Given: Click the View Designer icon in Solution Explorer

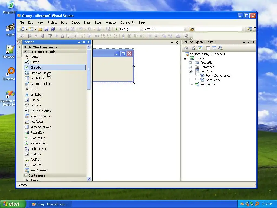Looking at the screenshot, I should point(214,48).
